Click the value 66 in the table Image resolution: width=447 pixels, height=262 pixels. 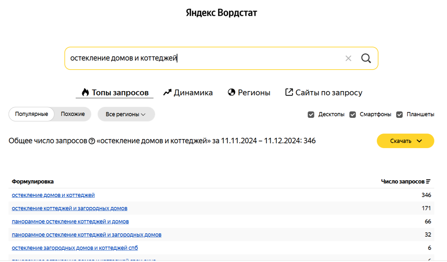tap(428, 221)
